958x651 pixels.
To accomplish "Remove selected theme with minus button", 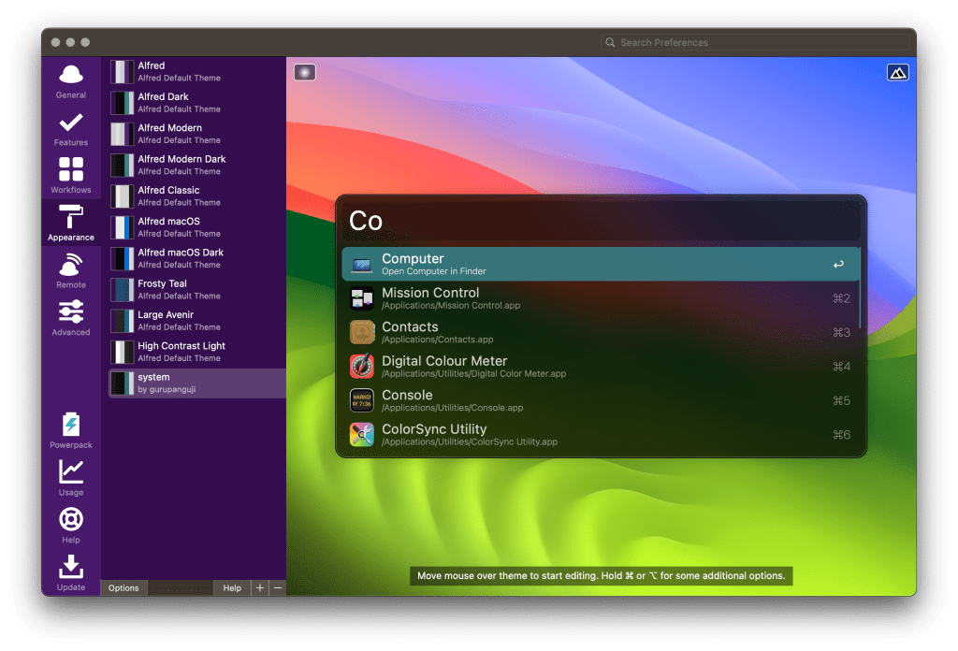I will click(x=277, y=588).
